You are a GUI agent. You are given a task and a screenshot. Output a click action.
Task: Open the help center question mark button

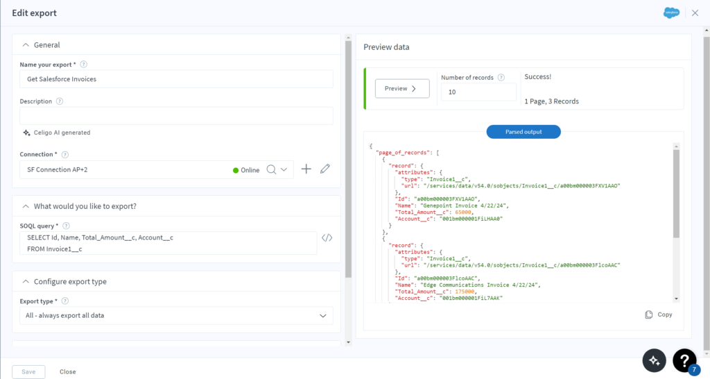(x=684, y=360)
